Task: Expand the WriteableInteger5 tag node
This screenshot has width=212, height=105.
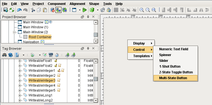Action: (20, 90)
